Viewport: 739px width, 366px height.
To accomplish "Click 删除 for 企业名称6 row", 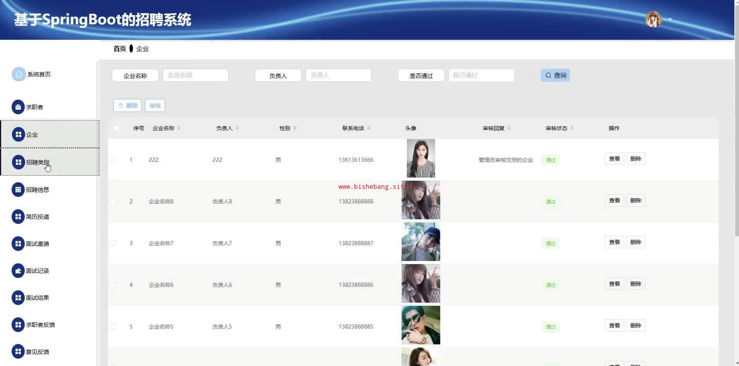I will click(636, 284).
